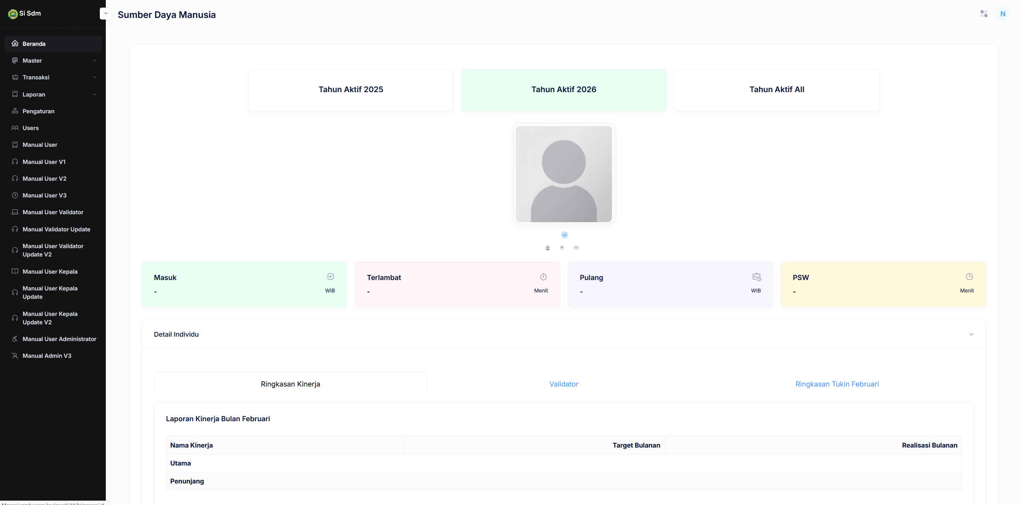1020x505 pixels.
Task: Click the timer icon on the Terlambat card
Action: [543, 276]
